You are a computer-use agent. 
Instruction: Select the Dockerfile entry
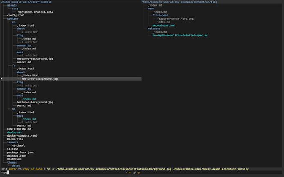[x=16, y=139]
